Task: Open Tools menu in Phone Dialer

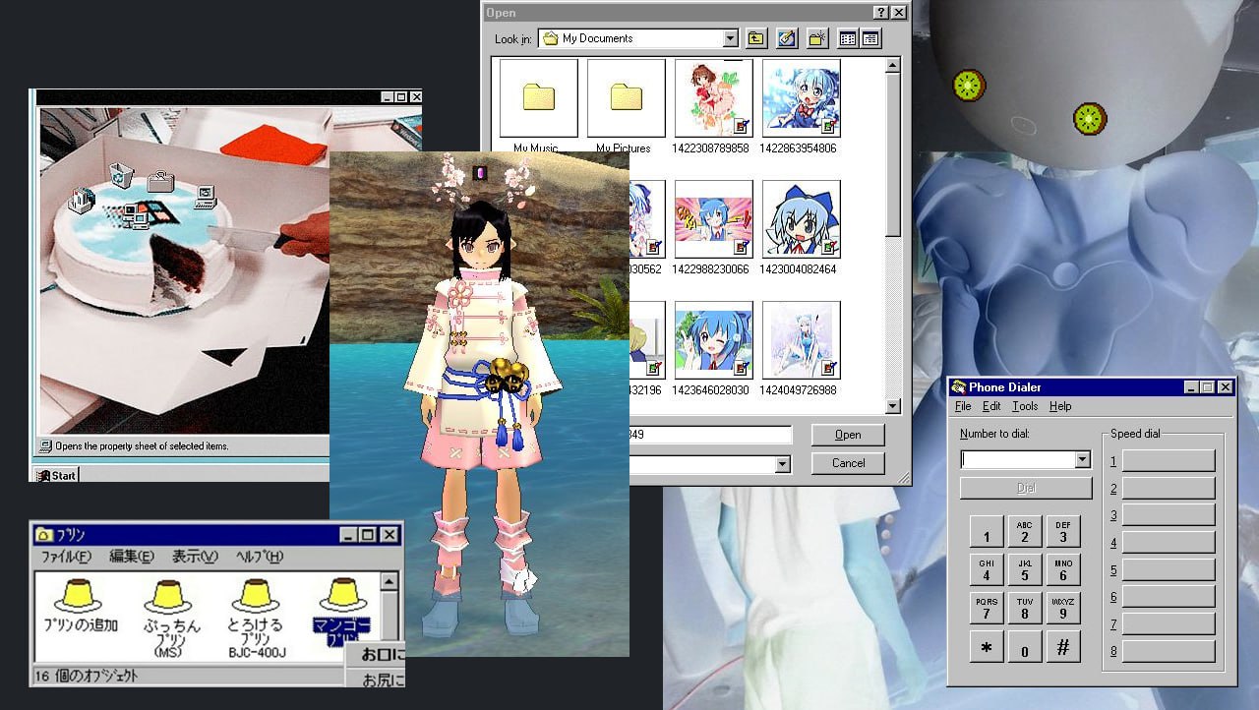Action: 1025,406
